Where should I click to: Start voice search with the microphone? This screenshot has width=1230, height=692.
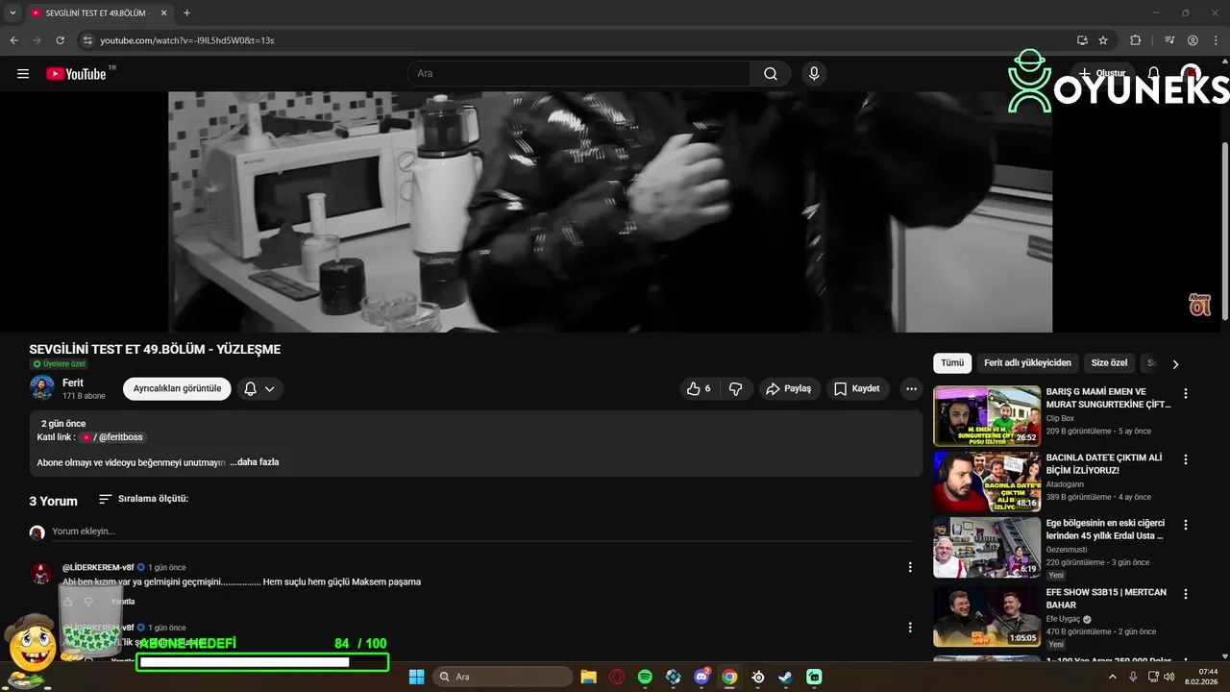click(x=814, y=74)
